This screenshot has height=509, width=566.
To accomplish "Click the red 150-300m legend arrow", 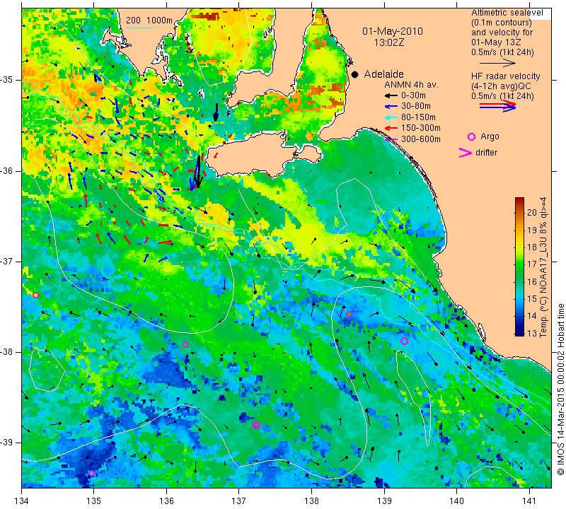I will click(391, 128).
